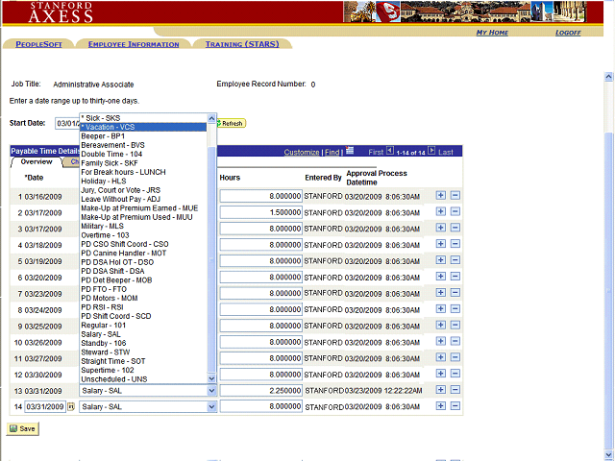Add a row after the 1.500000 hours entry

click(441, 212)
